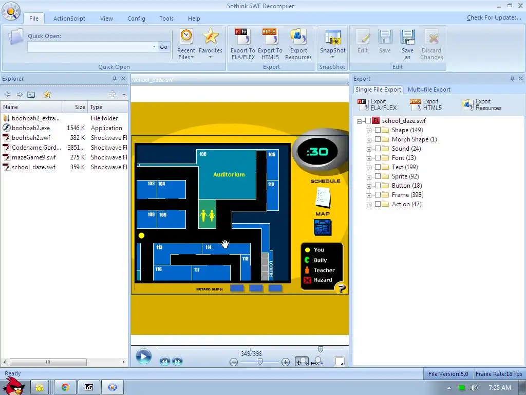Screen dimensions: 526x395
Task: Click the background color box icon
Action: coord(339,362)
